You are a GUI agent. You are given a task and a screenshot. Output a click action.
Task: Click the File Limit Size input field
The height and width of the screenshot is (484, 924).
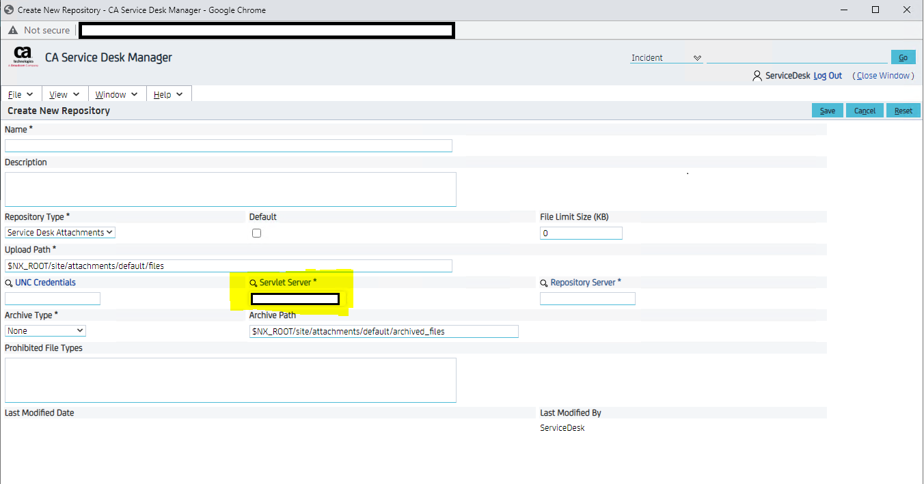point(581,233)
